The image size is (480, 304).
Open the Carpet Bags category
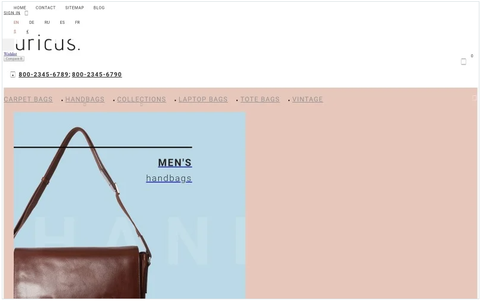[28, 100]
